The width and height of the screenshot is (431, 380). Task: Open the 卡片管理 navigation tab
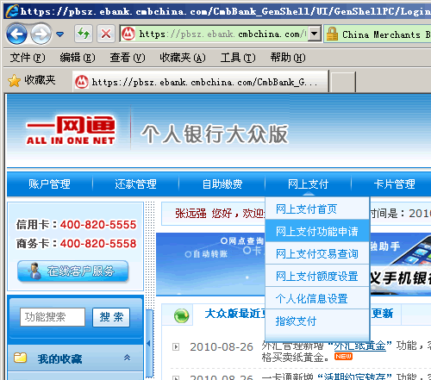(x=395, y=184)
